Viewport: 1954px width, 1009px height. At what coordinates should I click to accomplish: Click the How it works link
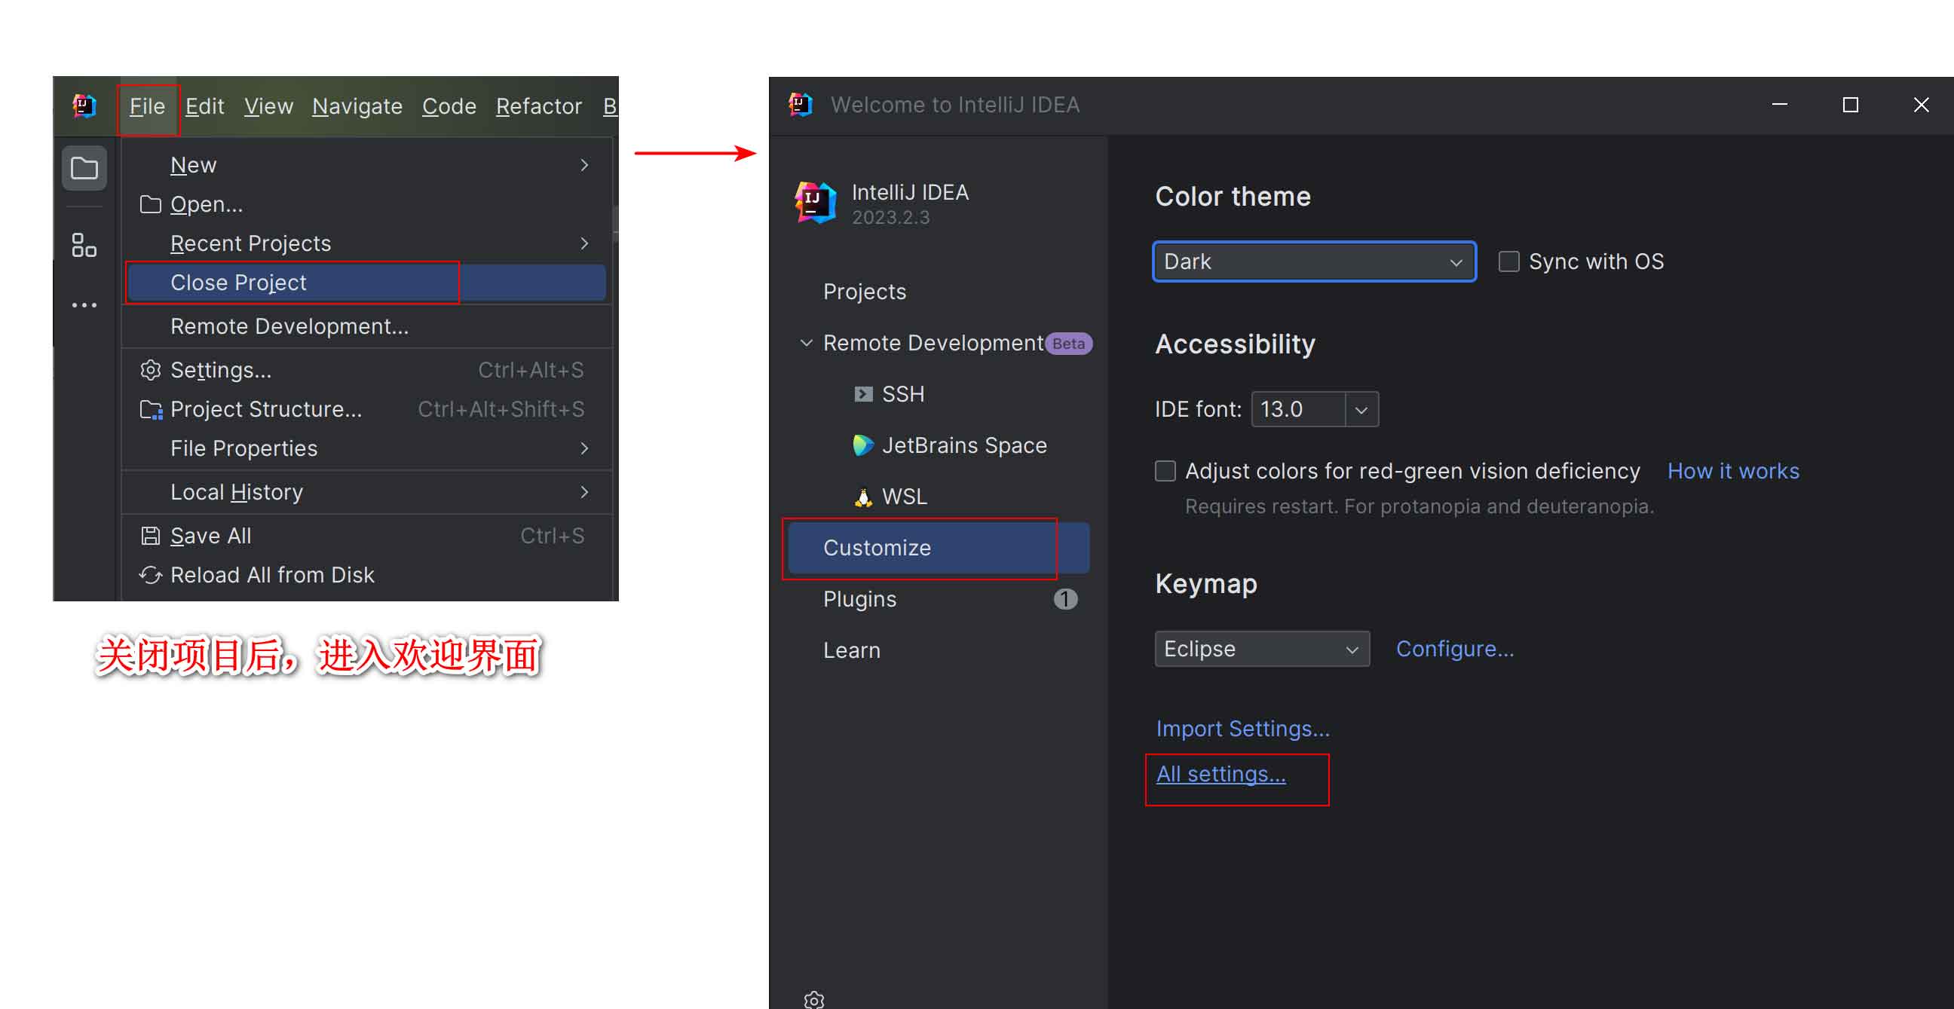coord(1732,471)
